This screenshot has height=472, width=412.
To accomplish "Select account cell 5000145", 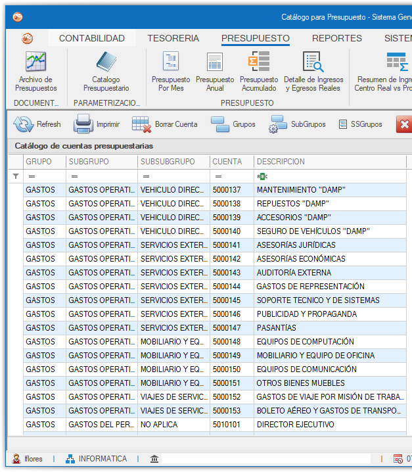I will pos(232,300).
